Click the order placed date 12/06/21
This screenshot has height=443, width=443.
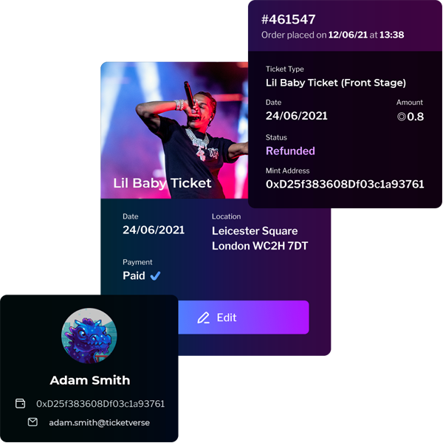[x=348, y=35]
